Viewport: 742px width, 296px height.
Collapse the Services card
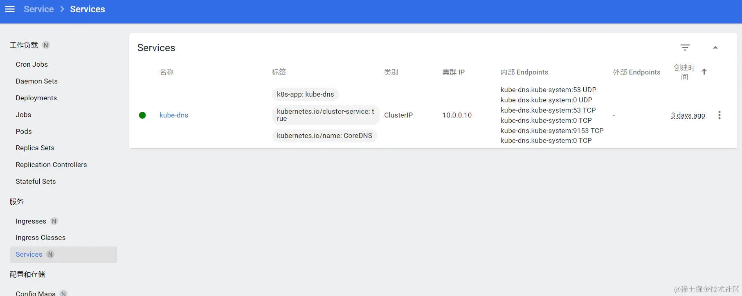point(715,47)
